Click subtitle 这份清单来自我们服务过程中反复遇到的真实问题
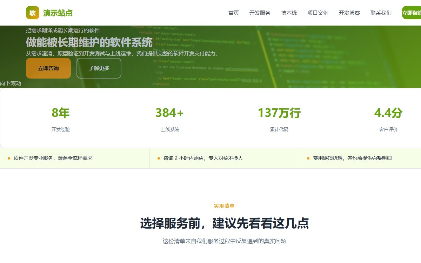421x263 pixels. [225, 241]
